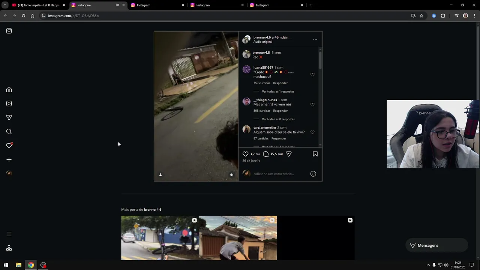This screenshot has width=480, height=270.
Task: Click the comment bubble icon
Action: coord(266,154)
